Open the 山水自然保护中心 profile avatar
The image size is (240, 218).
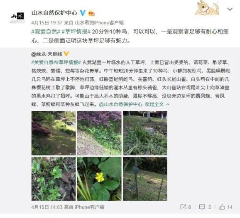pos(17,17)
